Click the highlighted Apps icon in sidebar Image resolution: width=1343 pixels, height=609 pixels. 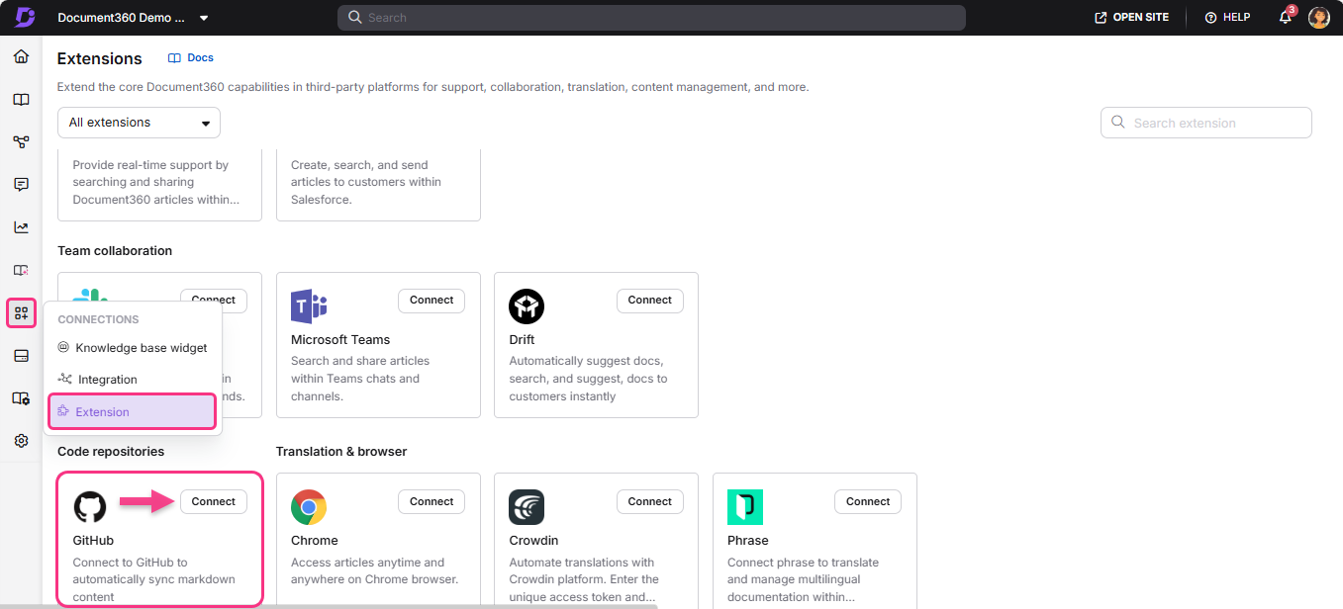pos(21,312)
